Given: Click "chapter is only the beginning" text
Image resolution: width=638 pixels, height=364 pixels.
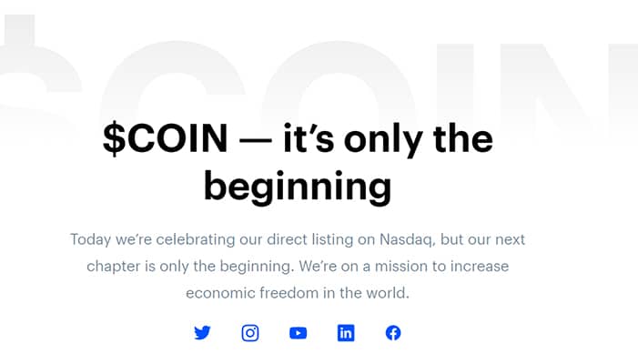Looking at the screenshot, I should (190, 267).
